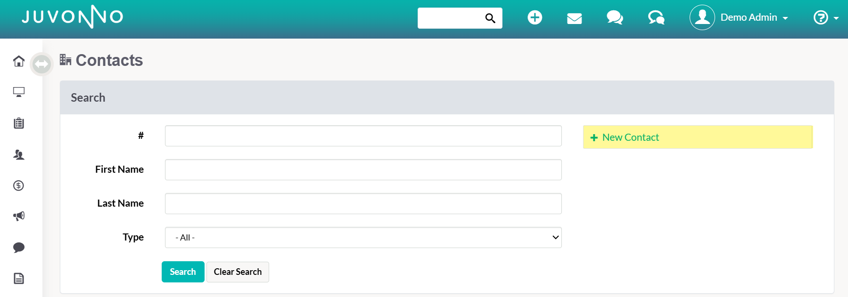Open the patients people icon in sidebar
The width and height of the screenshot is (848, 297).
click(x=19, y=154)
